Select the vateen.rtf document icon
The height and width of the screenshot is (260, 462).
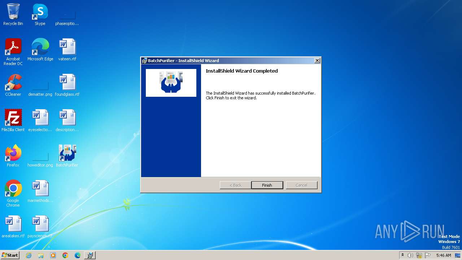[x=67, y=50]
